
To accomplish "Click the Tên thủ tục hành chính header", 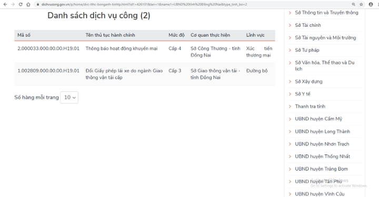I will click(x=110, y=35).
